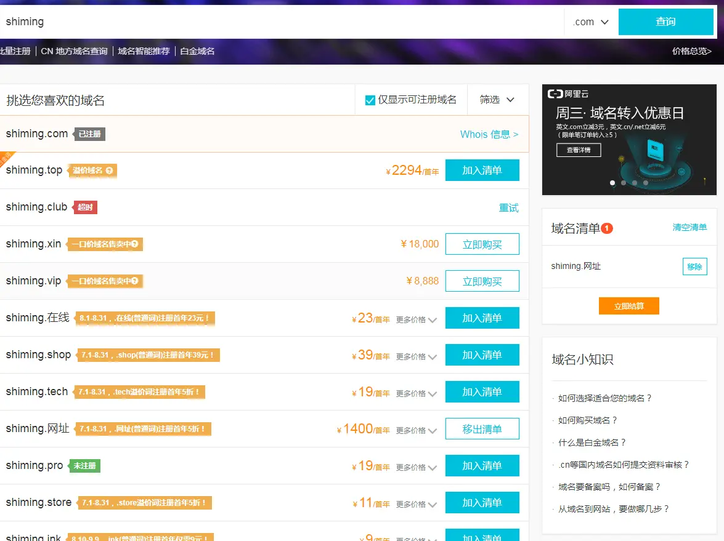Open the 白金域名 link

tap(197, 51)
